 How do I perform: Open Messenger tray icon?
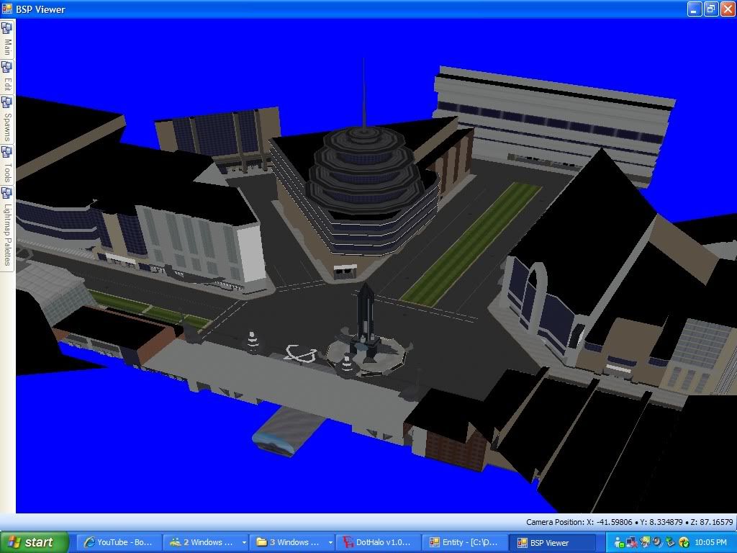coord(619,543)
